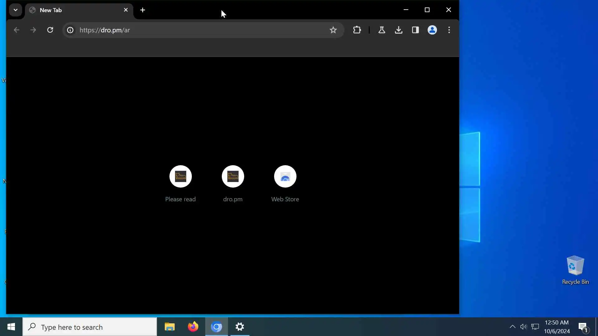Reload the page
Viewport: 598px width, 336px height.
(50, 30)
